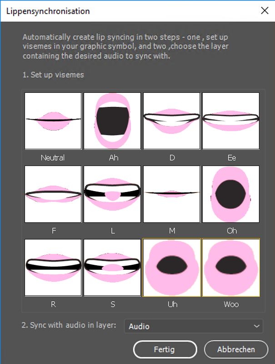275x364 pixels.
Task: Click the Woo label under thumbnail
Action: (231, 304)
